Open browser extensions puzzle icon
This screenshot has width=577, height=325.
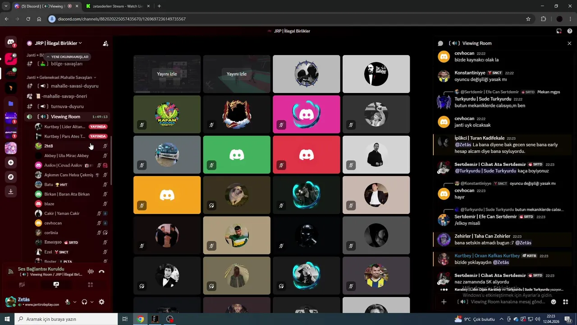(544, 19)
